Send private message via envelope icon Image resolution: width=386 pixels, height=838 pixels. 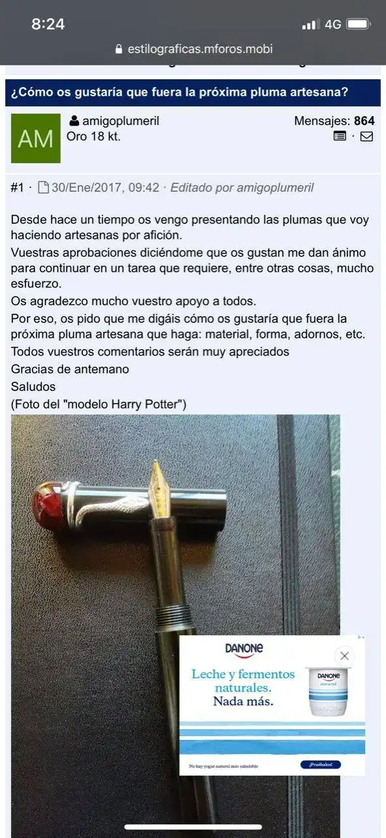click(367, 137)
